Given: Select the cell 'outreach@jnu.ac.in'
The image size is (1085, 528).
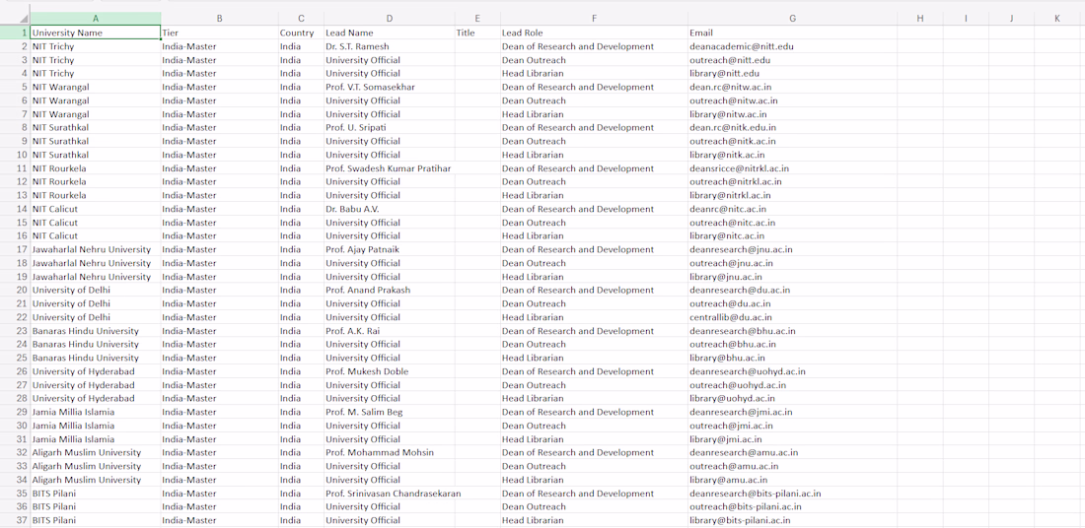Looking at the screenshot, I should click(792, 263).
